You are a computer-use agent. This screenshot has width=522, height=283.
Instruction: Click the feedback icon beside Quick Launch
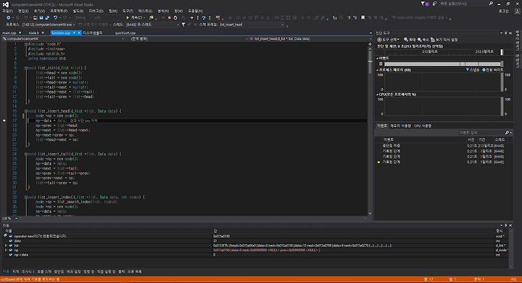[434, 4]
